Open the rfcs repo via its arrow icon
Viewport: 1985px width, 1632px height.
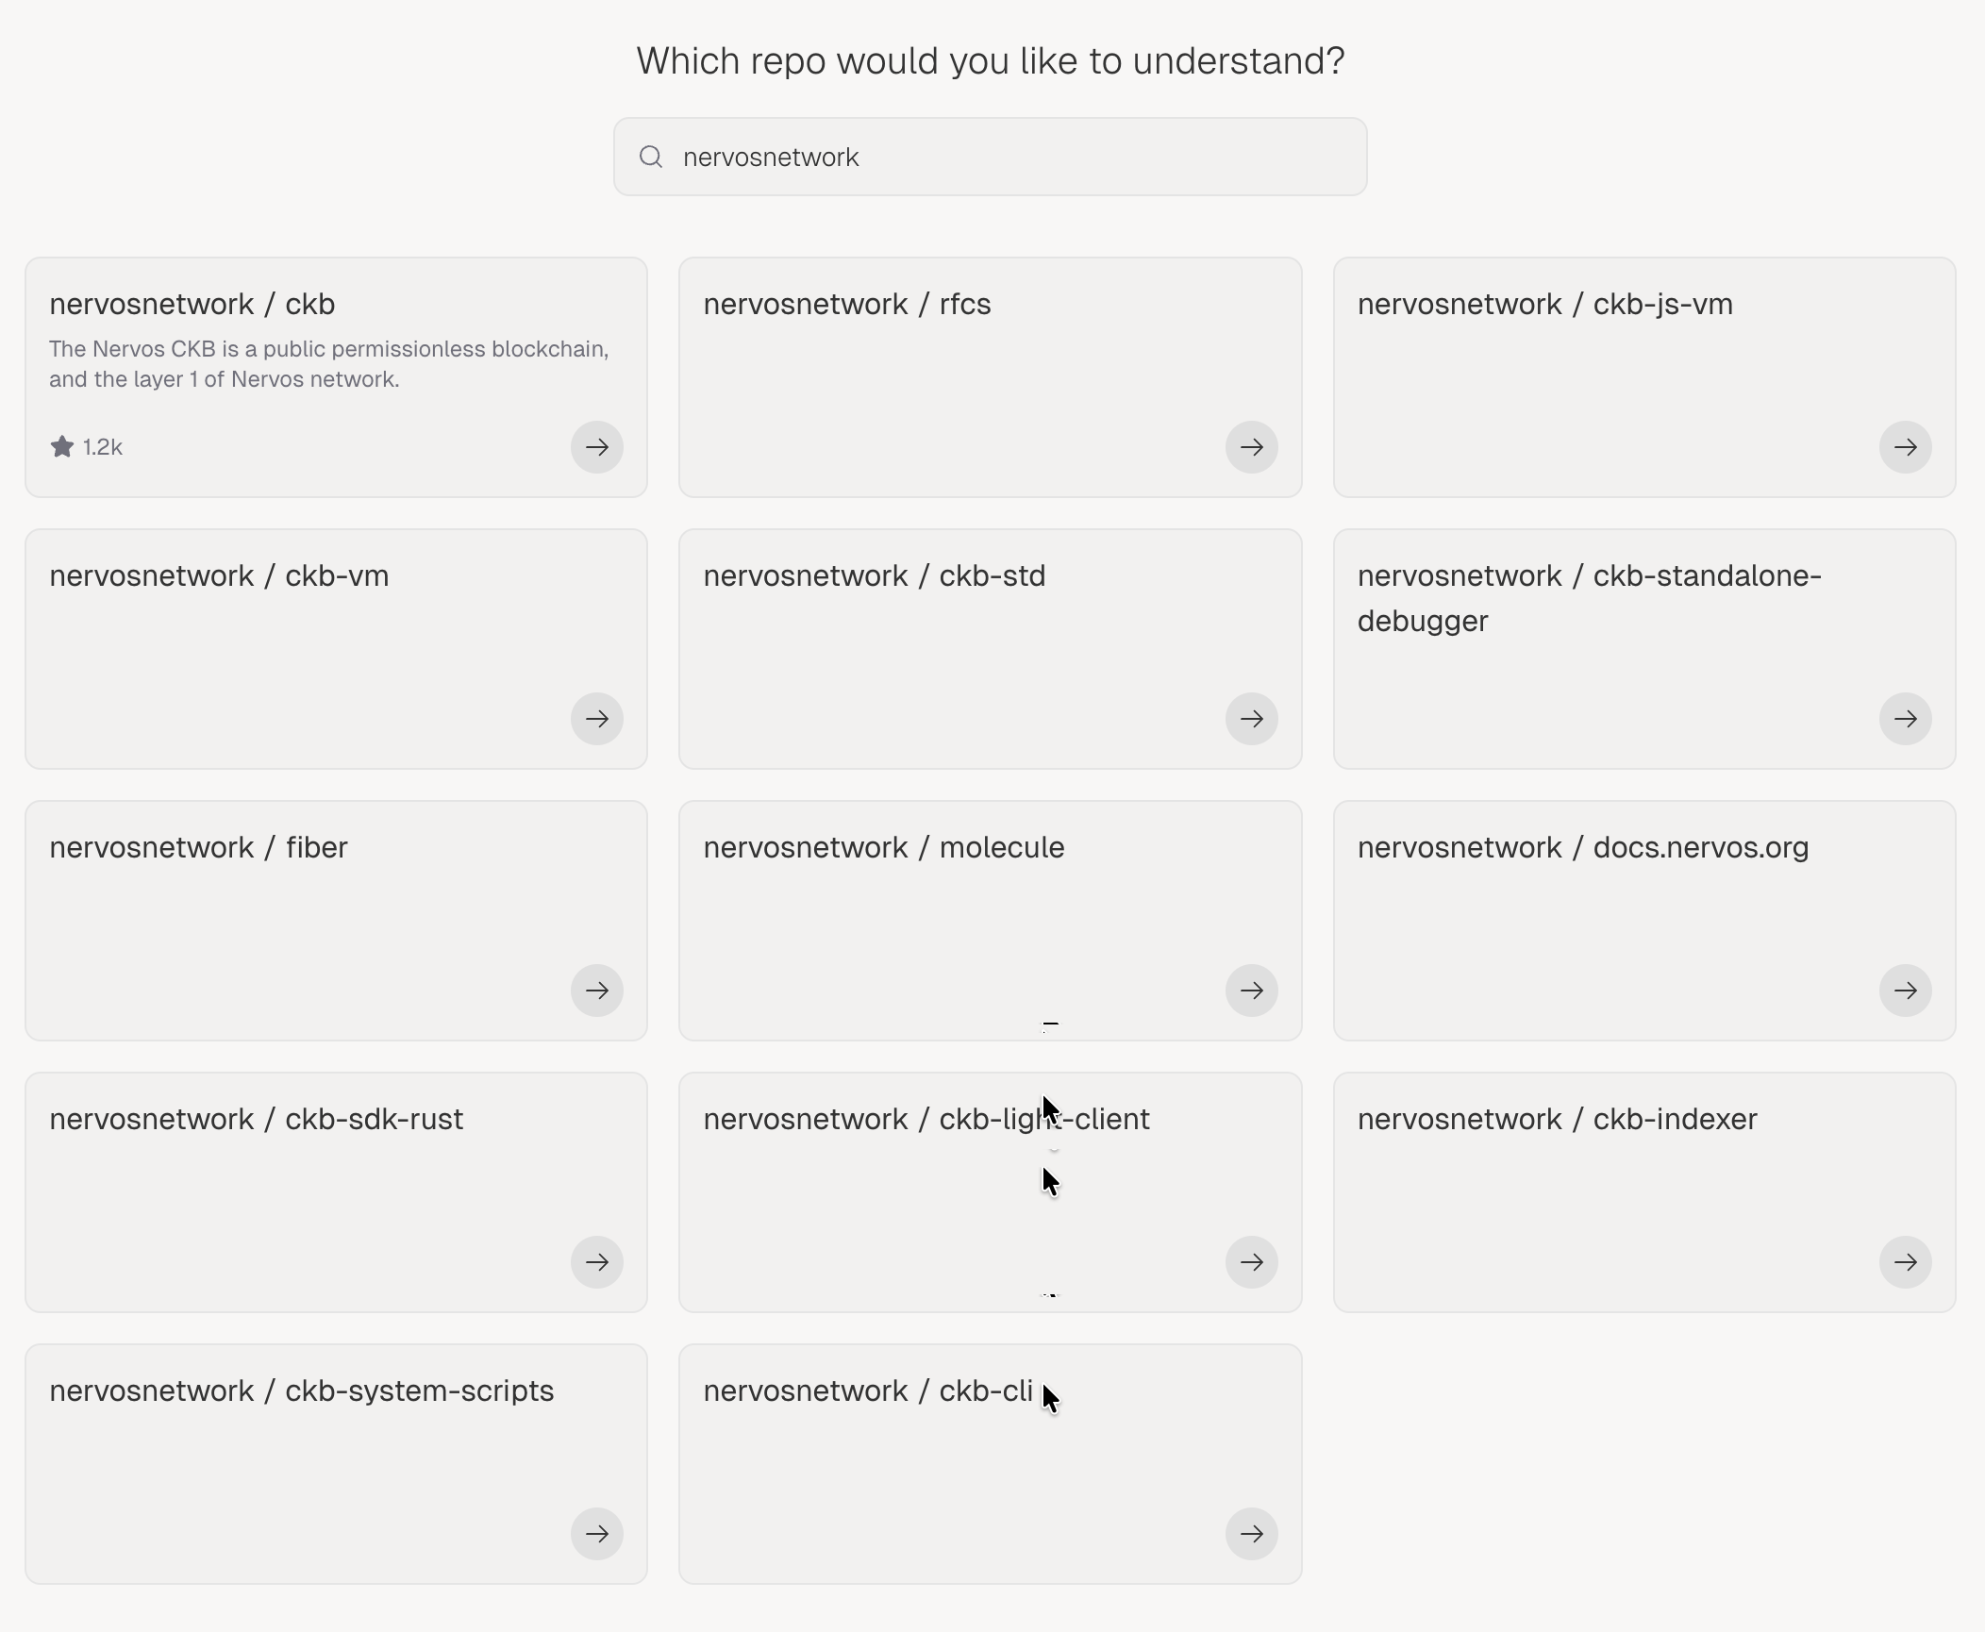(x=1251, y=447)
